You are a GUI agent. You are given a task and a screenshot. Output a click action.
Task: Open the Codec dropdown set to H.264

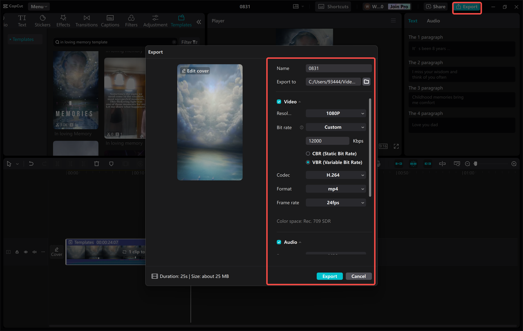(335, 175)
